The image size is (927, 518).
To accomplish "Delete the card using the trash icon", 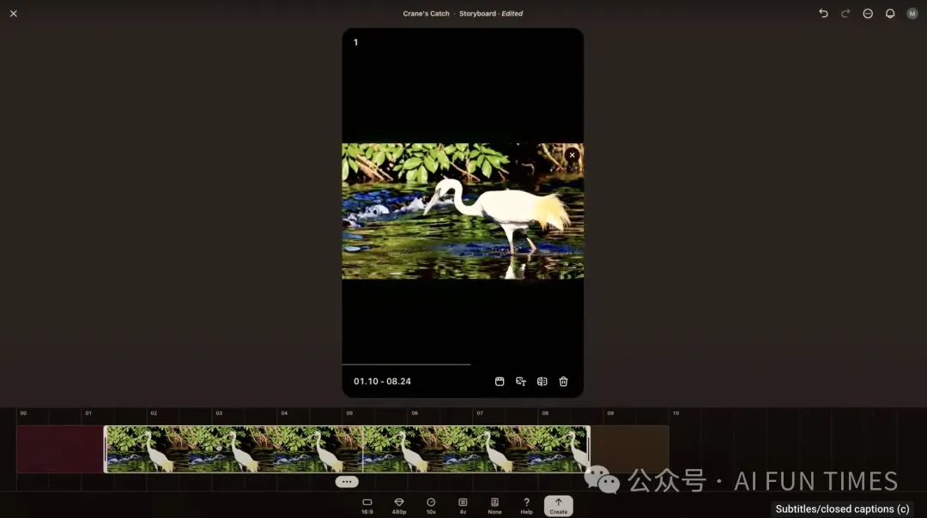I will (563, 382).
